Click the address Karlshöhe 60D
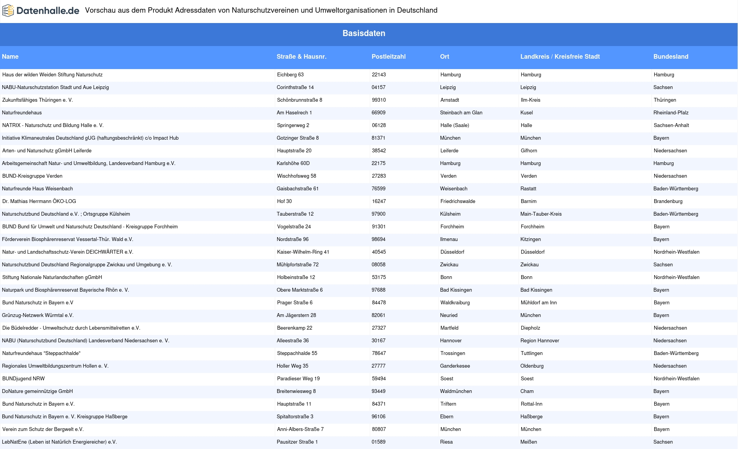This screenshot has width=738, height=449. (293, 163)
